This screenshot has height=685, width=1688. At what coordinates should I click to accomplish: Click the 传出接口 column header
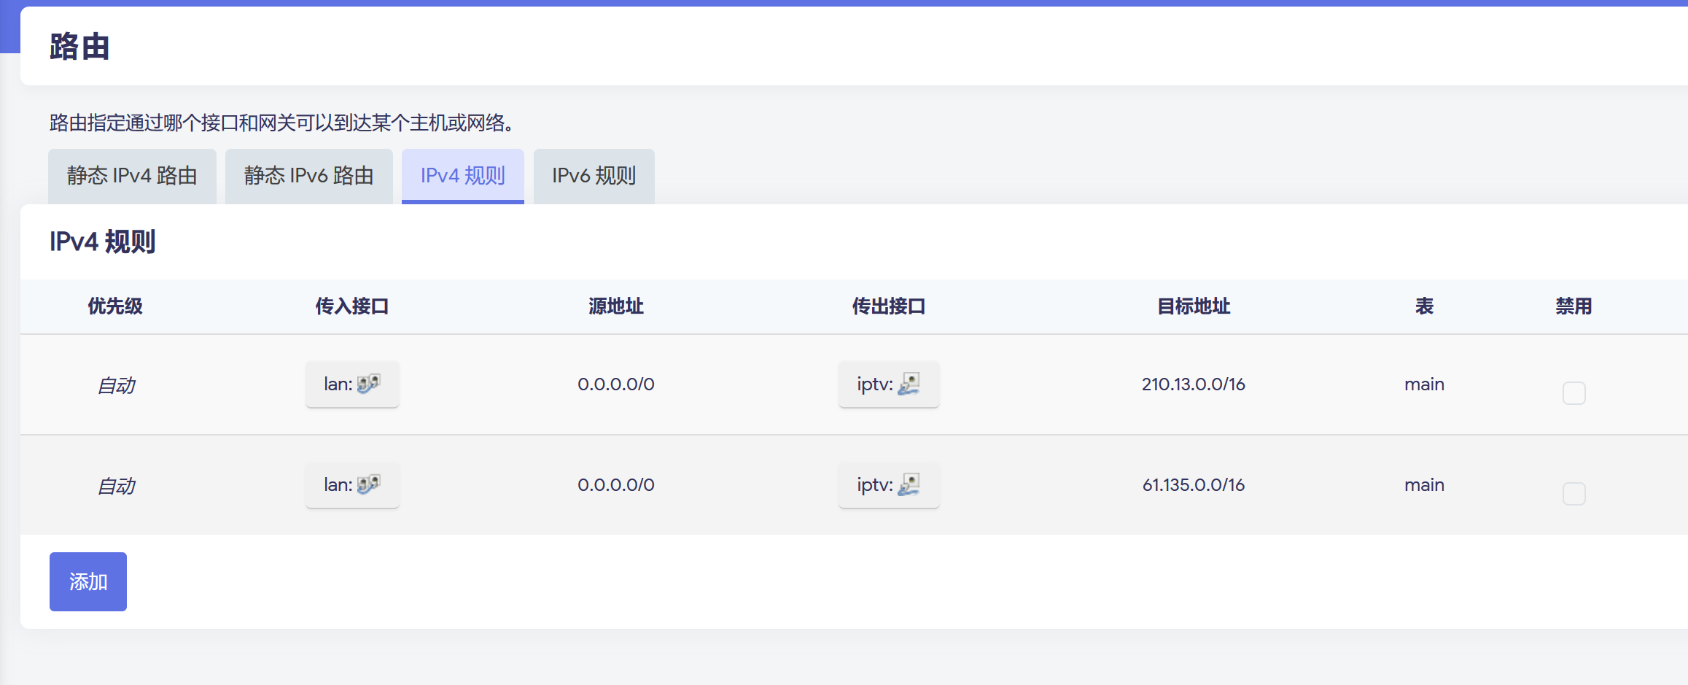pyautogui.click(x=888, y=306)
